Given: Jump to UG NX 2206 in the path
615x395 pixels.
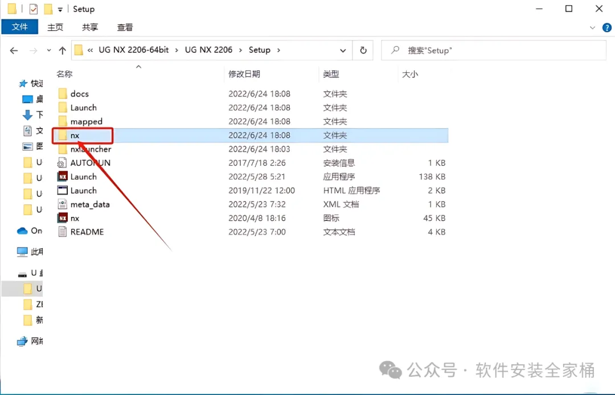Looking at the screenshot, I should [208, 50].
